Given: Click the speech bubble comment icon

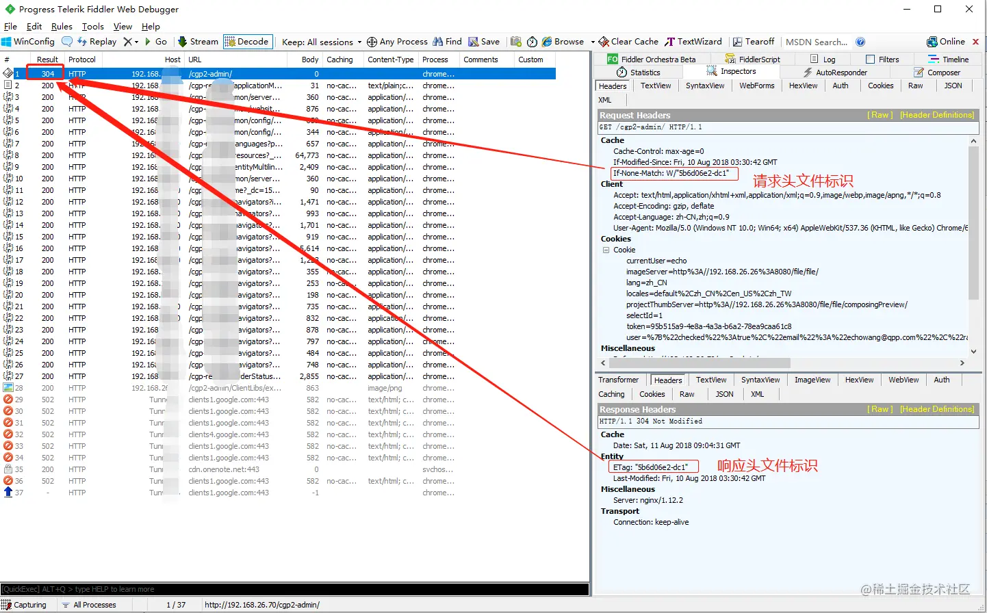Looking at the screenshot, I should tap(67, 42).
